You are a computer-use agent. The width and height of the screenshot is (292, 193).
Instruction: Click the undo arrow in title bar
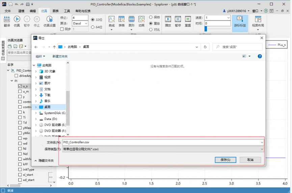pyautogui.click(x=17, y=4)
